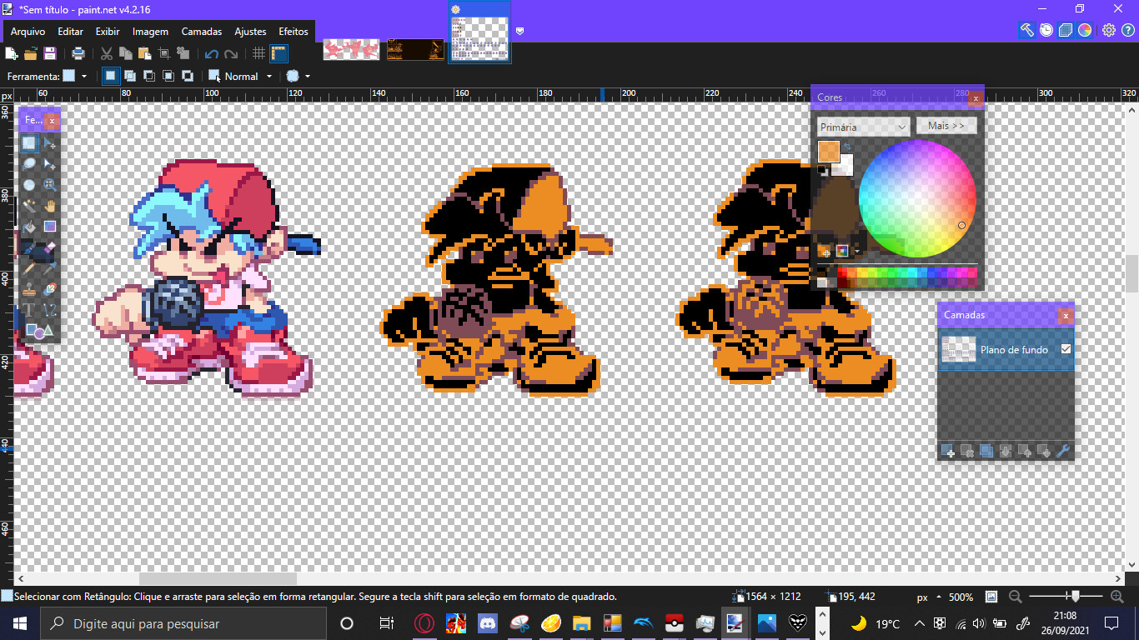Open the Primária color dropdown
Screen dimensions: 1139x640
(x=863, y=127)
